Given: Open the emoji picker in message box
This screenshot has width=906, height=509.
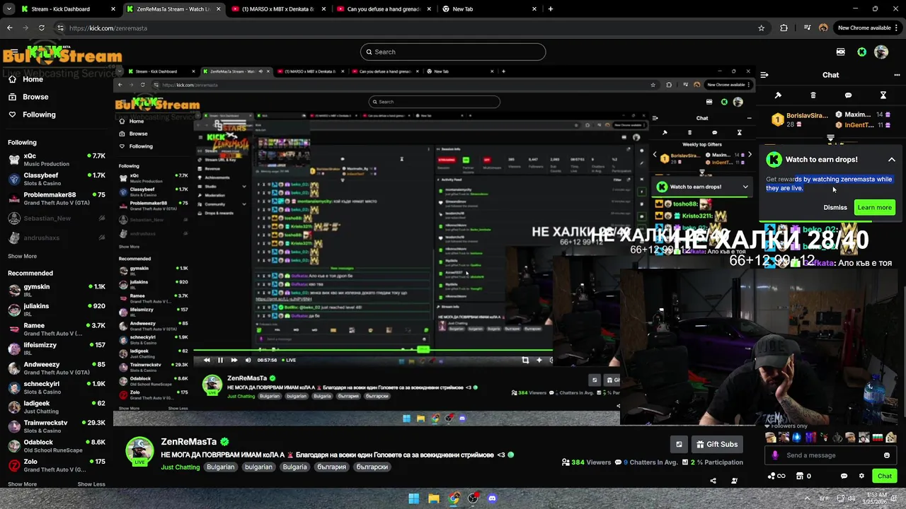Looking at the screenshot, I should (887, 455).
